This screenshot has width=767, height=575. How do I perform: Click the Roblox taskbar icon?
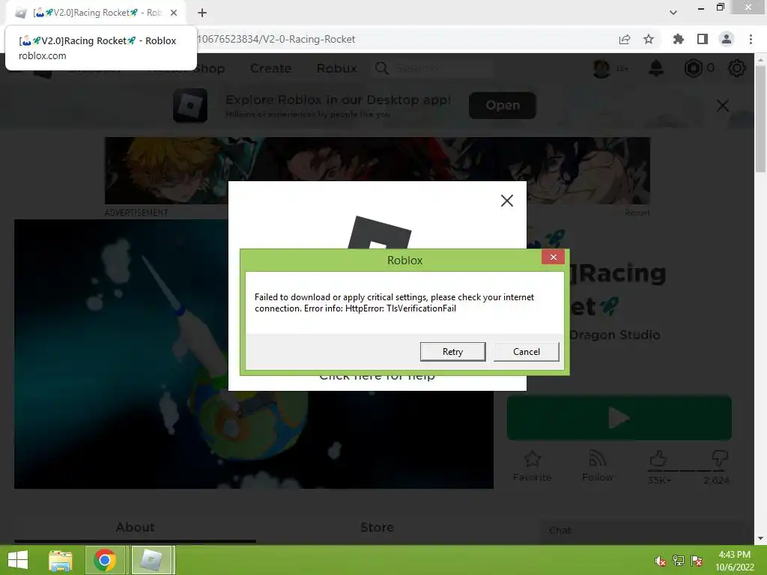click(151, 560)
